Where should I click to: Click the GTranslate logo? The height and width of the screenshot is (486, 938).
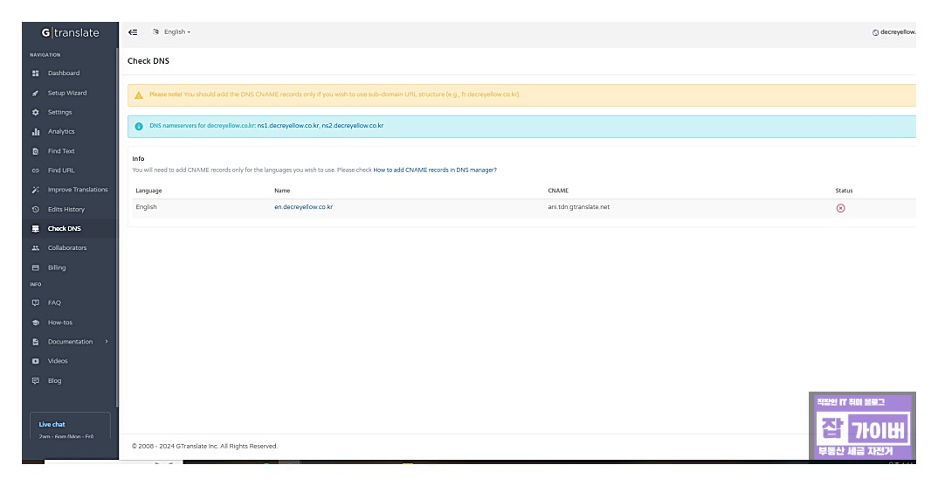[70, 33]
